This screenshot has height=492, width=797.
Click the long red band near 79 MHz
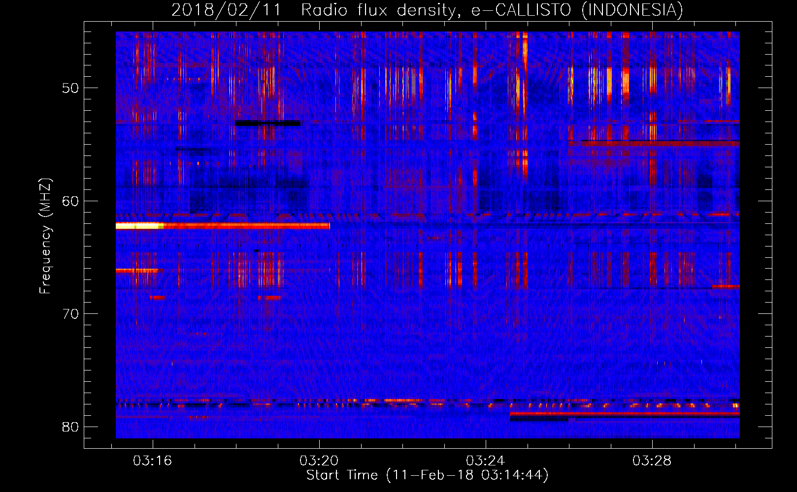pos(625,414)
